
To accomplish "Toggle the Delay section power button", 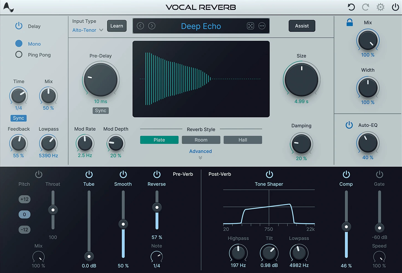I will (18, 26).
